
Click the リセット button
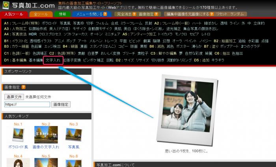[222, 14]
